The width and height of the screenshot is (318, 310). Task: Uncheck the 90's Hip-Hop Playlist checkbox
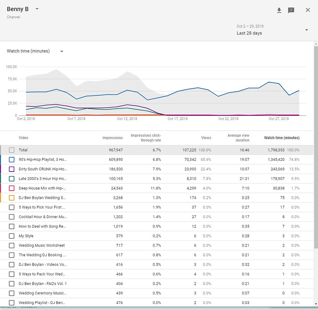coord(12,160)
